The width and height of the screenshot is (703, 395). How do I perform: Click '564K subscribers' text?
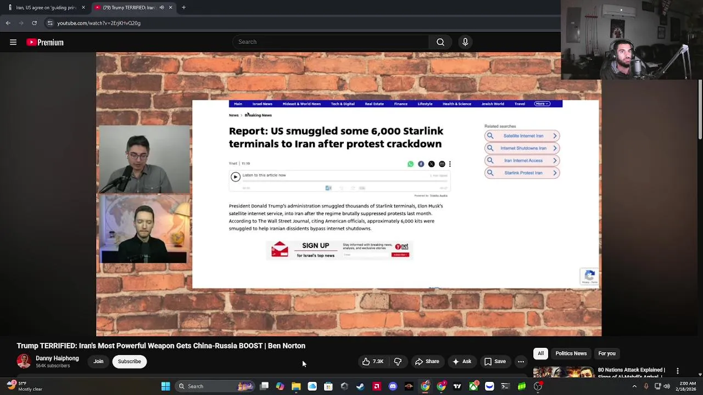(53, 366)
